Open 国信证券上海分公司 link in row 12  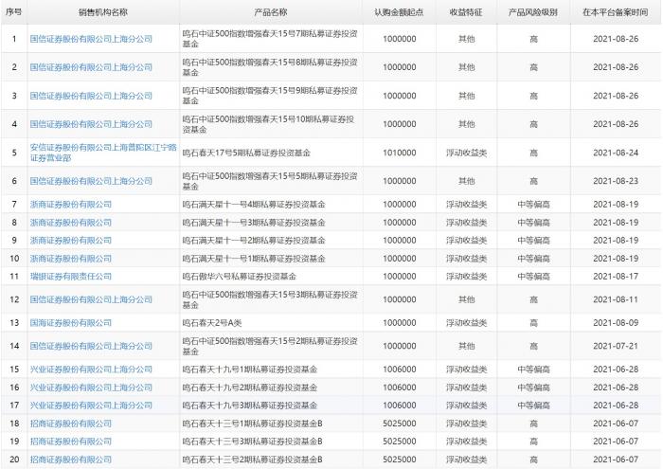click(x=91, y=299)
